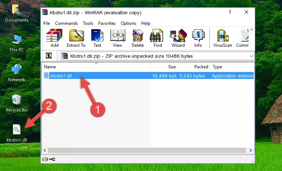The height and width of the screenshot is (171, 282).
Task: Click the Application extension type cell
Action: (233, 76)
